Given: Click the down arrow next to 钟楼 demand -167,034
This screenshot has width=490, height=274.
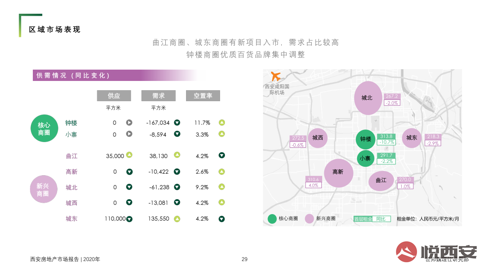Looking at the screenshot, I should [177, 123].
